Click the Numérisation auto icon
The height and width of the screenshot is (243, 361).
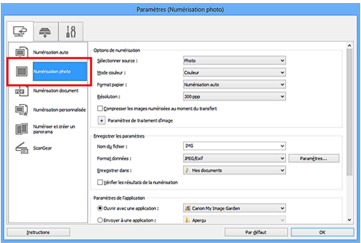click(21, 52)
